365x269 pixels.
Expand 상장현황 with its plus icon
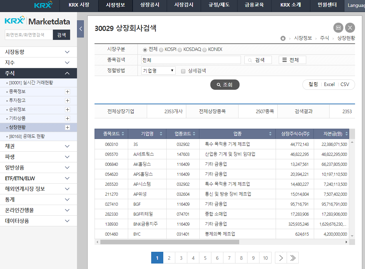pyautogui.click(x=67, y=127)
